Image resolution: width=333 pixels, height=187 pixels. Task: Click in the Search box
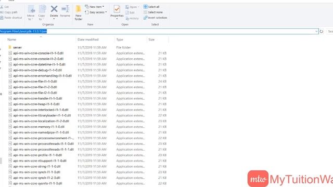[x=329, y=31]
